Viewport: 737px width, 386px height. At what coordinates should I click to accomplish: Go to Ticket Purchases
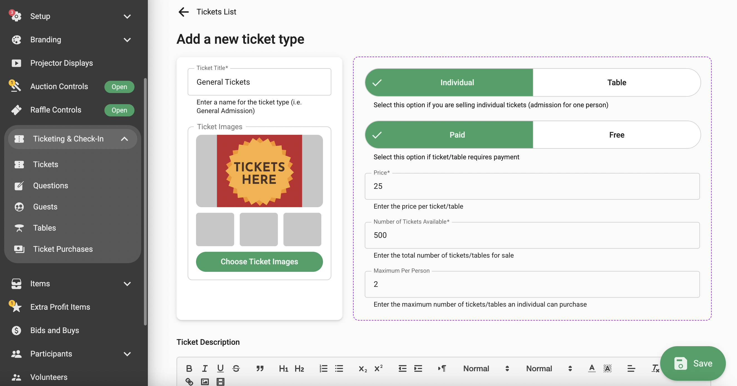(63, 249)
